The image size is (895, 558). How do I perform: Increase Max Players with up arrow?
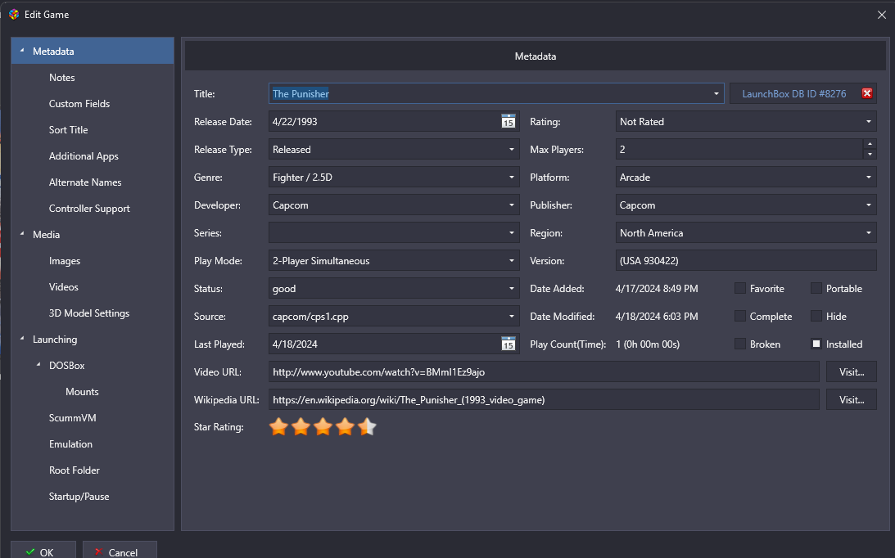870,144
